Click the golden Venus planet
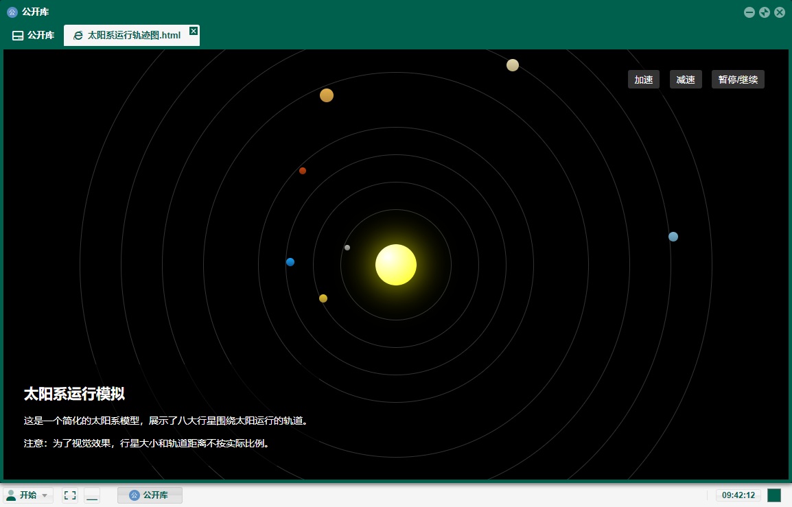The width and height of the screenshot is (792, 507). [x=323, y=298]
